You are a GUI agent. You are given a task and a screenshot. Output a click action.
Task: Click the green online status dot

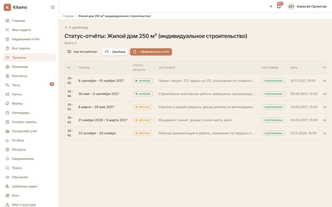coord(271,6)
